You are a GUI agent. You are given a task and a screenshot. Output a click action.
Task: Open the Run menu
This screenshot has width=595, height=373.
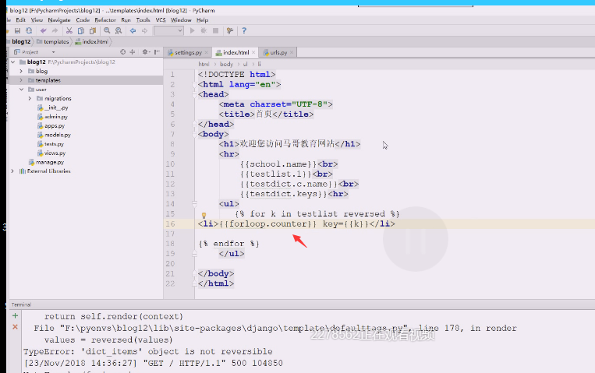[126, 20]
